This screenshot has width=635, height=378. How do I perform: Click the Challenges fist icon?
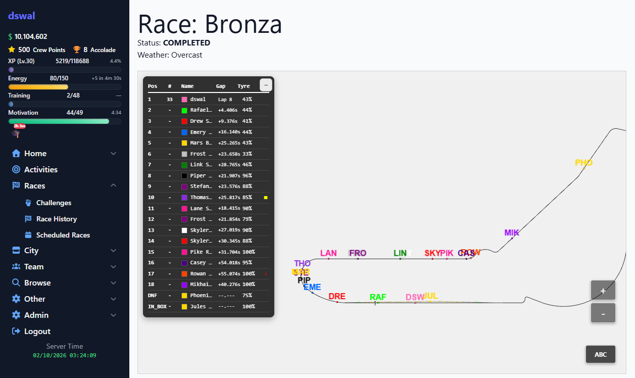(x=28, y=203)
